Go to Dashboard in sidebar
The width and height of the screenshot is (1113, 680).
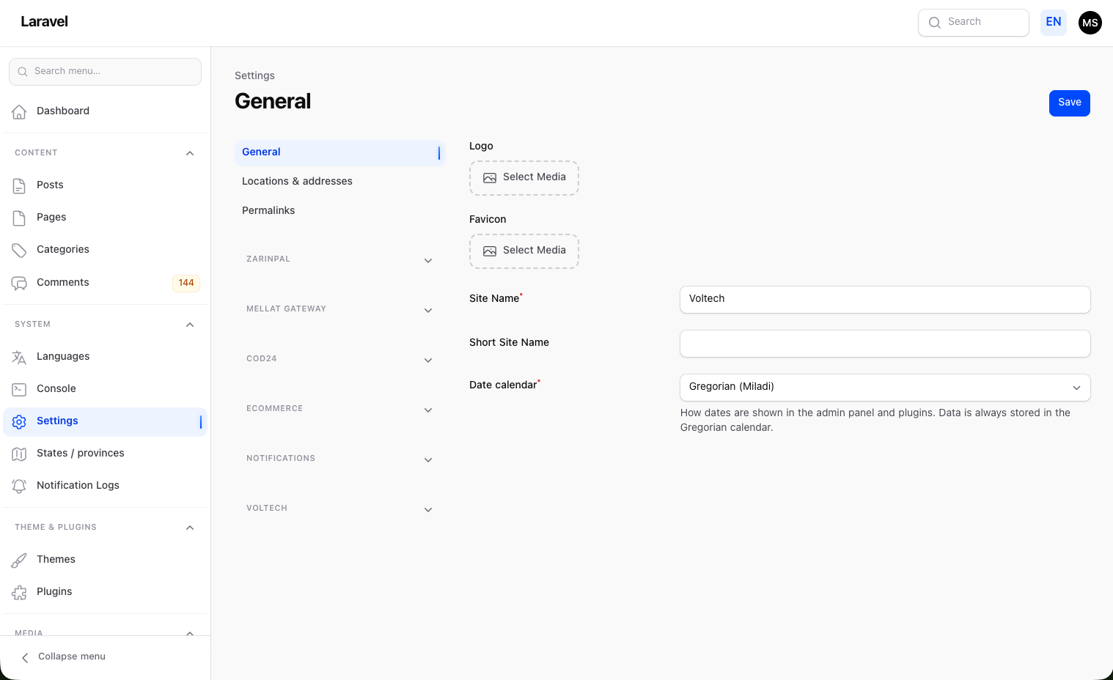105,111
